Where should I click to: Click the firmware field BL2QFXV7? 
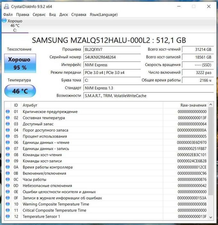click(x=112, y=50)
